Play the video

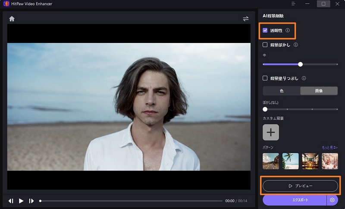(21, 201)
